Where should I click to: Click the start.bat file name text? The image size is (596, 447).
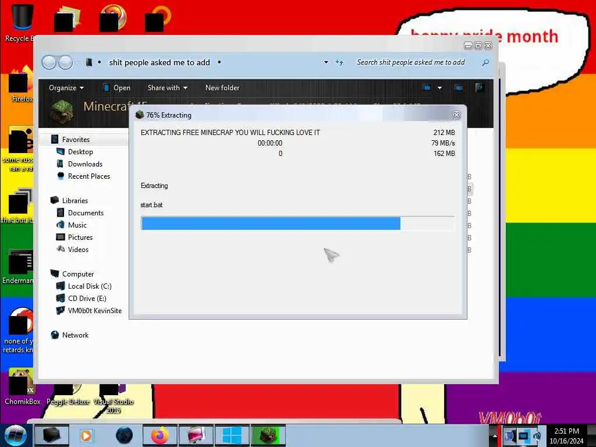(x=151, y=205)
